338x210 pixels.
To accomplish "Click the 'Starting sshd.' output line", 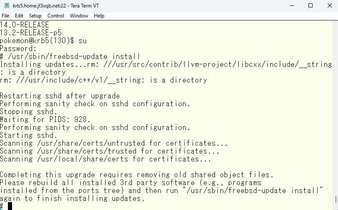I will click(29, 135).
